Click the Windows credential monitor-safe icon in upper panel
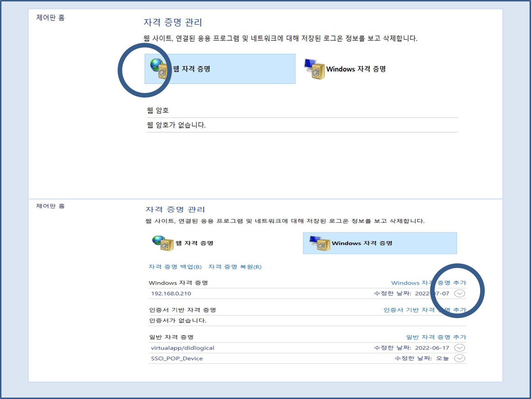The image size is (531, 399). coord(314,69)
